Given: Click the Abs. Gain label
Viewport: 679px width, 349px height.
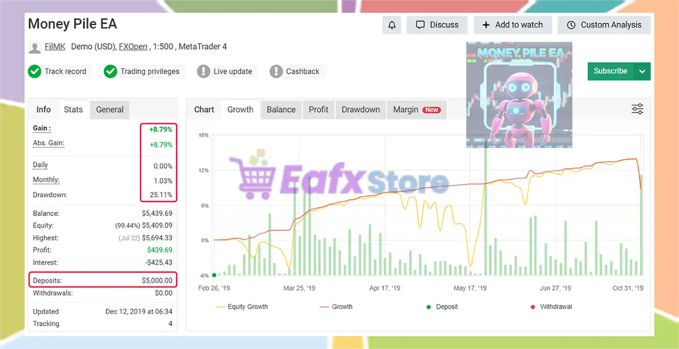Looking at the screenshot, I should pyautogui.click(x=49, y=143).
